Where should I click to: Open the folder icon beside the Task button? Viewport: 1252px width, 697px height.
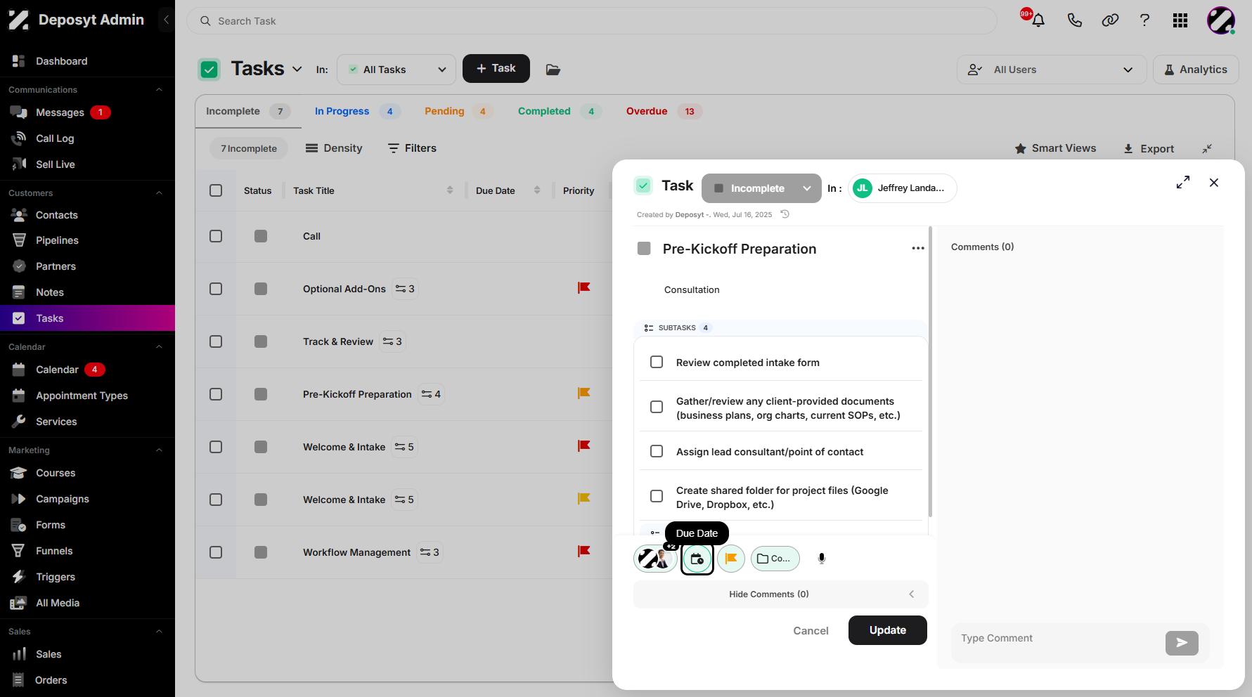coord(553,70)
